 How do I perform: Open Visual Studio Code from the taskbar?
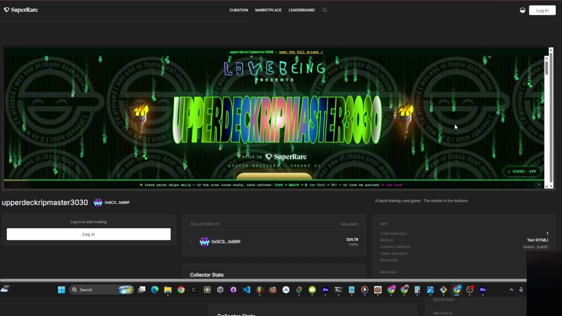tap(247, 290)
